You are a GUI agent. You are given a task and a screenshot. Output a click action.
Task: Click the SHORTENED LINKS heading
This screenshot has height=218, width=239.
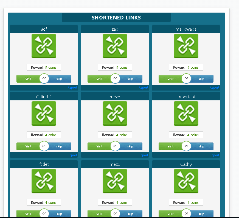(116, 18)
